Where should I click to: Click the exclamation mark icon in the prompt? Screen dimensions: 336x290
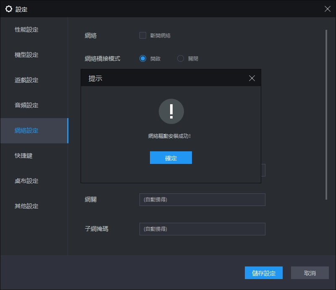point(171,111)
